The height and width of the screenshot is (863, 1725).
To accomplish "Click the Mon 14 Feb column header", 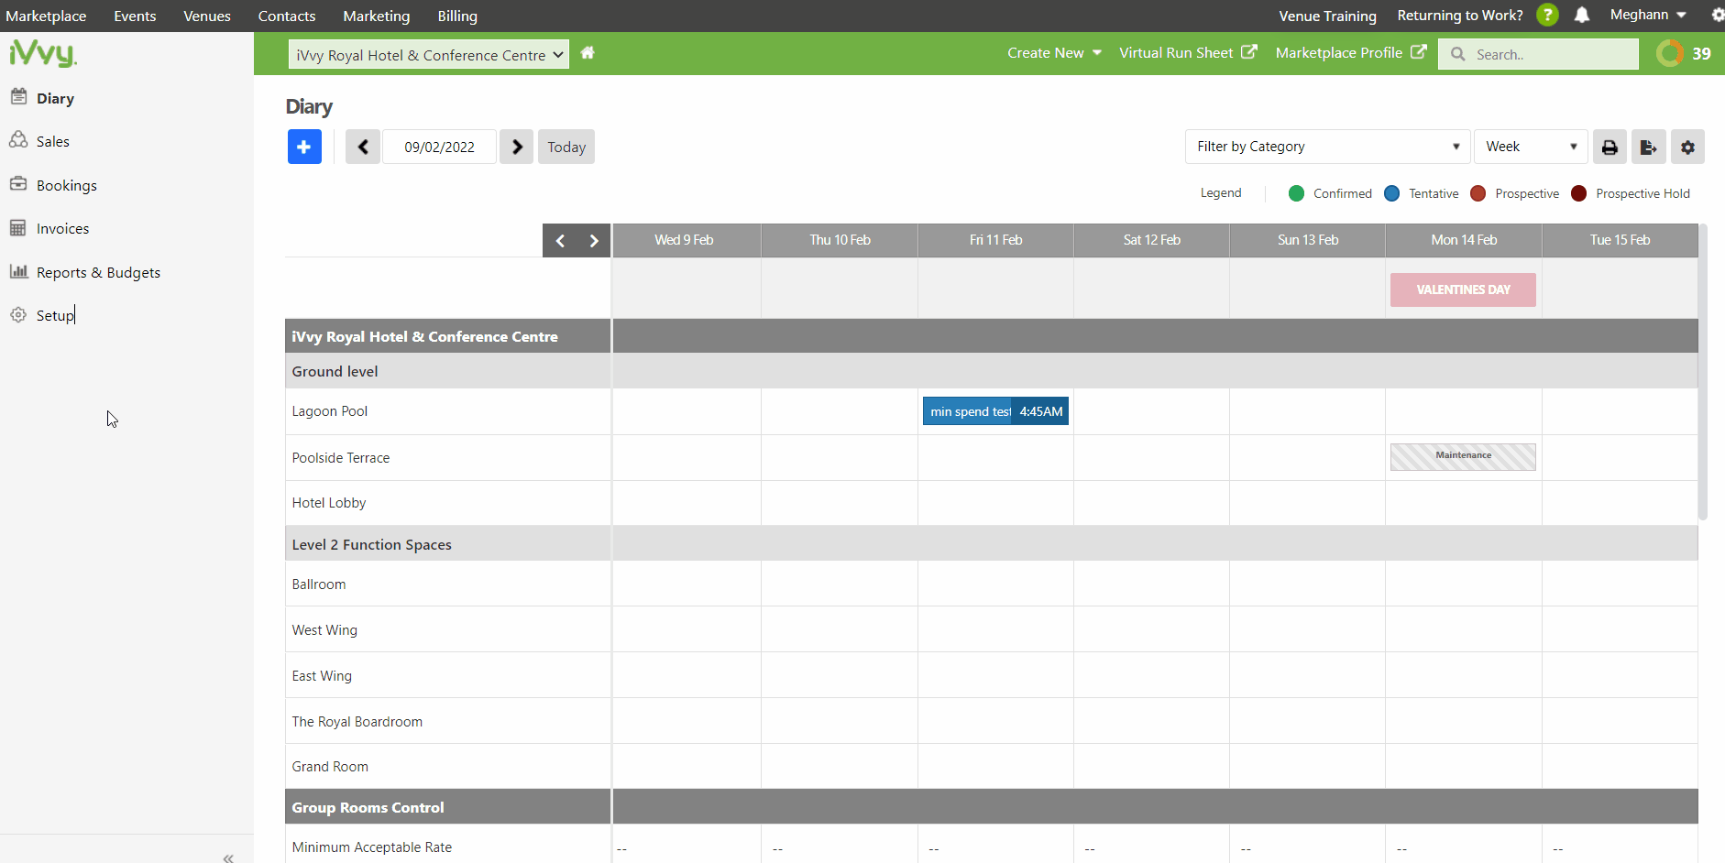I will click(1464, 240).
